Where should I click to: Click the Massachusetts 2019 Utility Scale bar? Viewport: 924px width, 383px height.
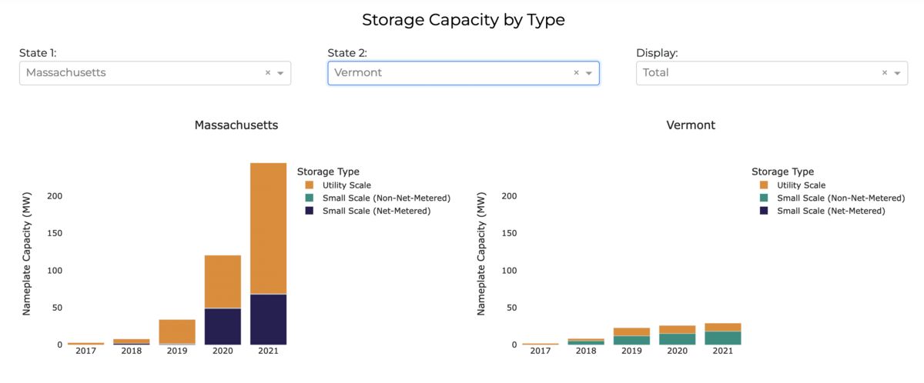pyautogui.click(x=177, y=331)
